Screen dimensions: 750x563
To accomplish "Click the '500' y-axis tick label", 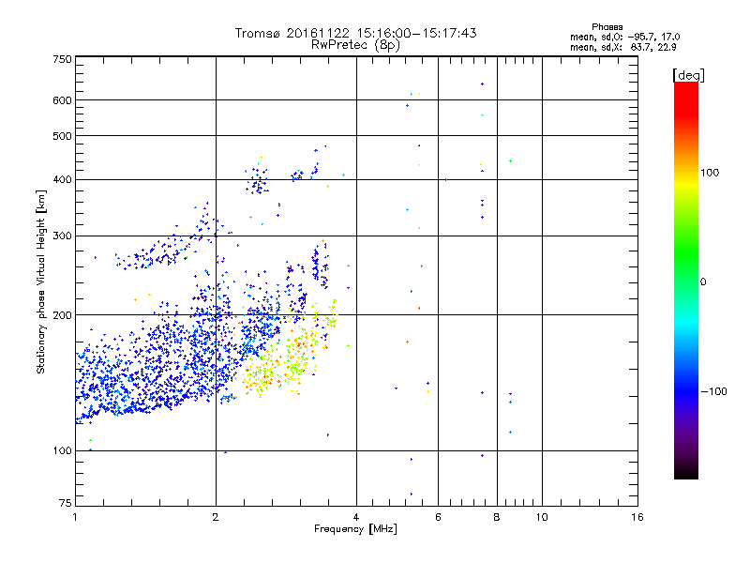I will click(62, 136).
